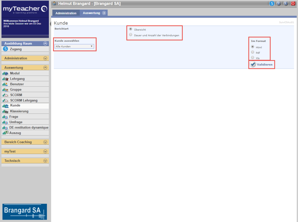Image resolution: width=298 pixels, height=222 pixels.
Task: Open the Klassierung ranking report
Action: [19, 111]
